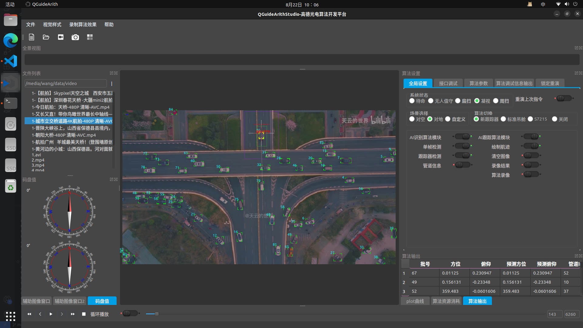
Task: Skip to next video with fast-forward icon
Action: 73,314
